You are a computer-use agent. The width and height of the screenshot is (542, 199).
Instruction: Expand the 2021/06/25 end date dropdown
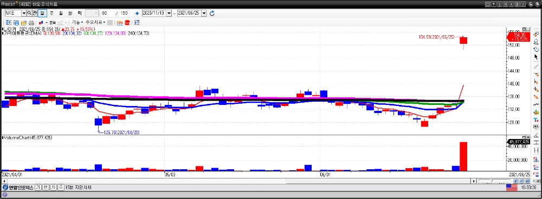[x=204, y=13]
